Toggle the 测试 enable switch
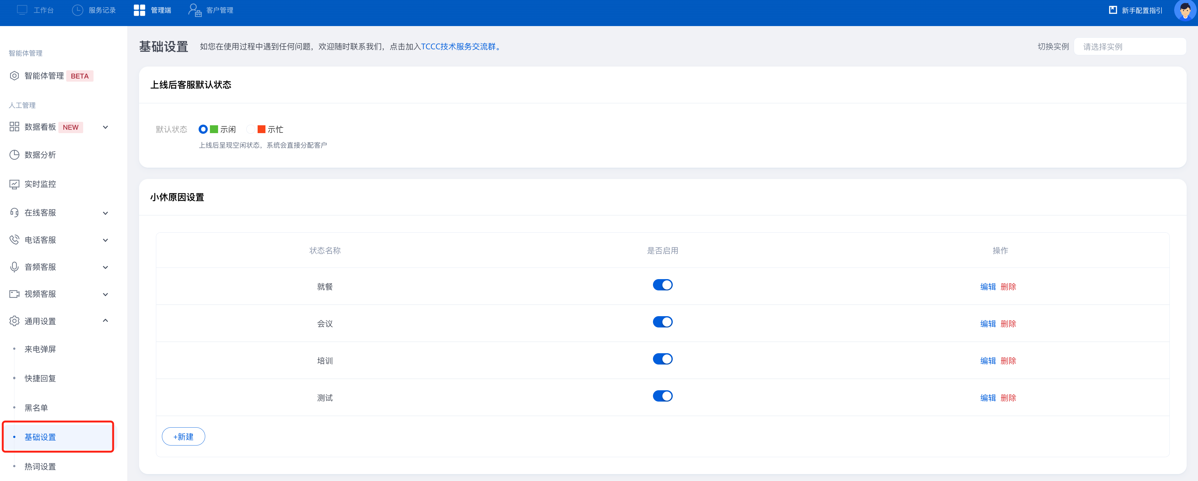Viewport: 1198px width, 481px height. (x=662, y=396)
